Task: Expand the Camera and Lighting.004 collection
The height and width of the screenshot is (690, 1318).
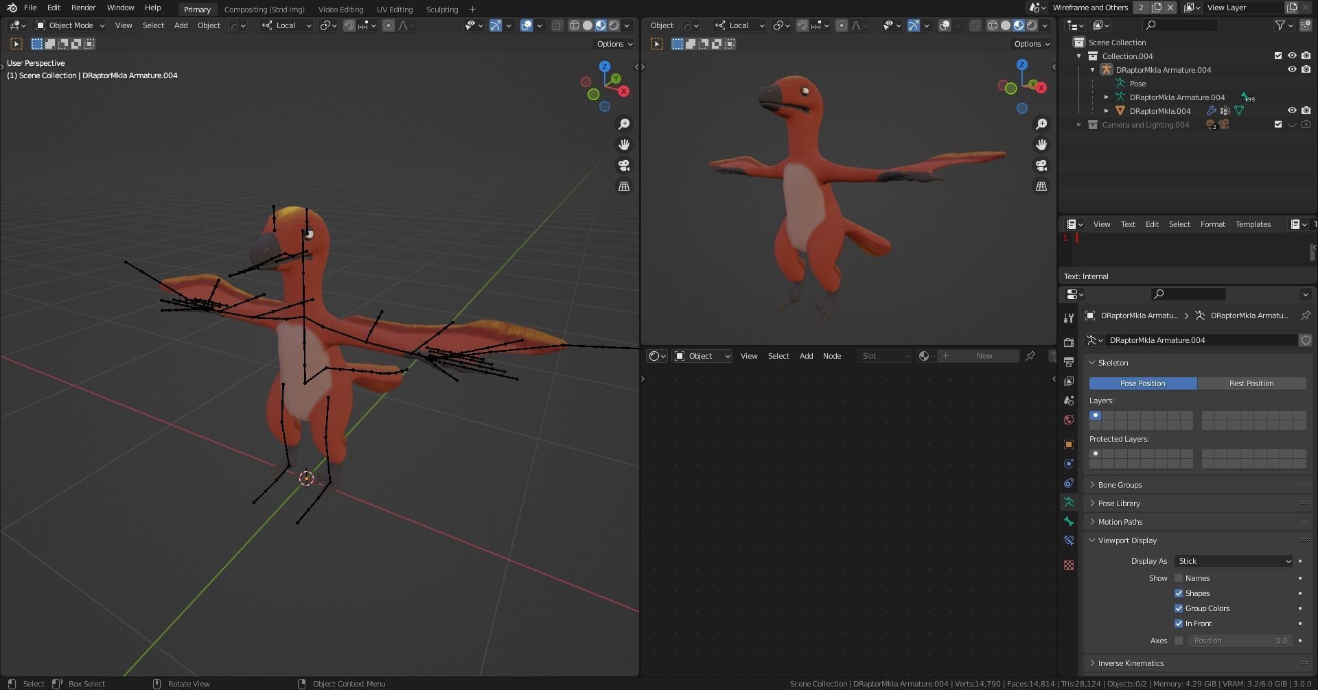Action: coord(1079,125)
